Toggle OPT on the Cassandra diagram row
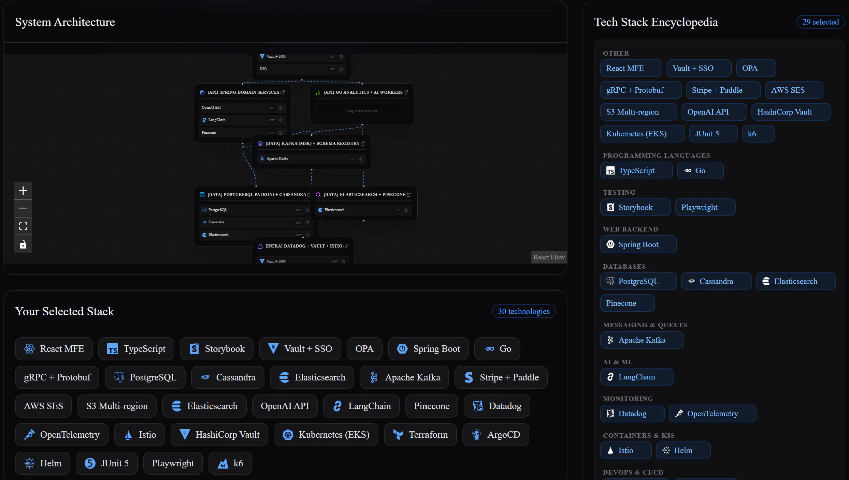This screenshot has height=480, width=849. (299, 222)
